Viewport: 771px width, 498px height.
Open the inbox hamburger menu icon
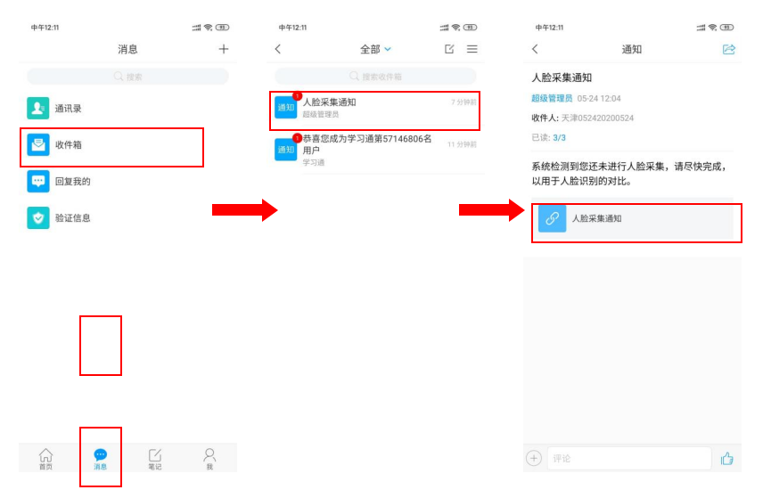click(x=472, y=49)
